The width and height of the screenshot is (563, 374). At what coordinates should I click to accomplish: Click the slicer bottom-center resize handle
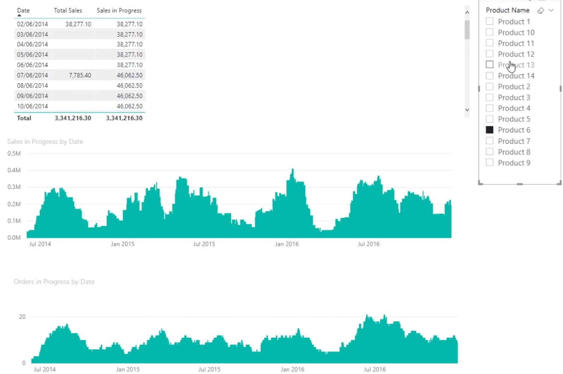tap(520, 184)
